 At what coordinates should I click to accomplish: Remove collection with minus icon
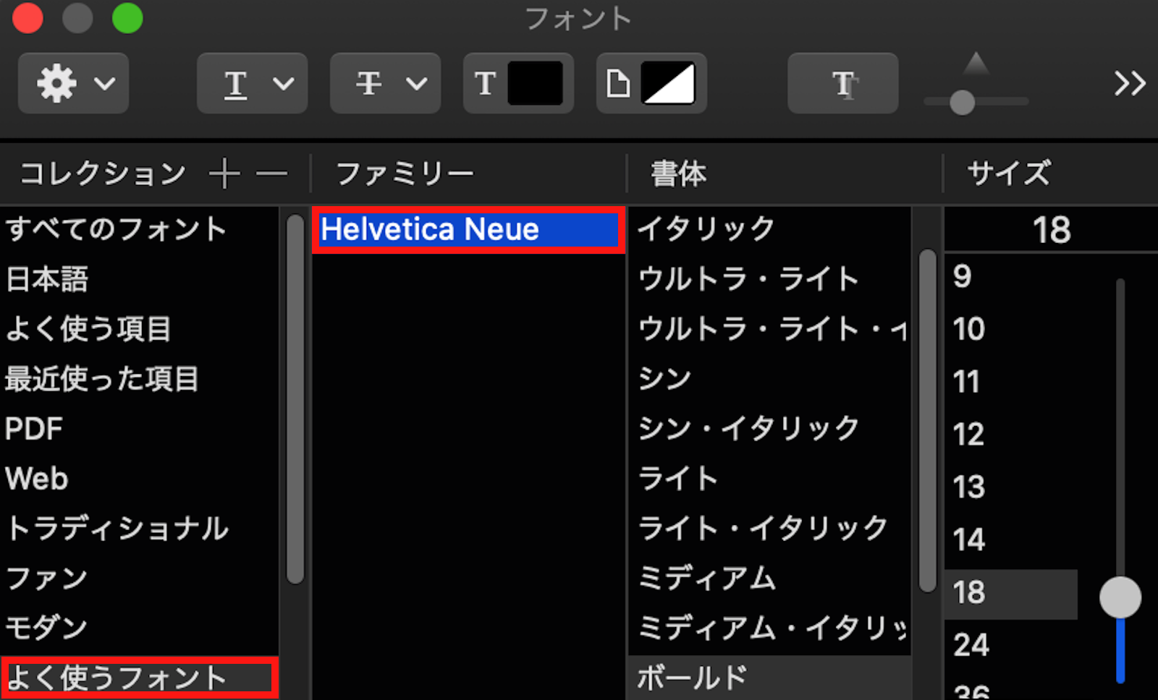(271, 174)
